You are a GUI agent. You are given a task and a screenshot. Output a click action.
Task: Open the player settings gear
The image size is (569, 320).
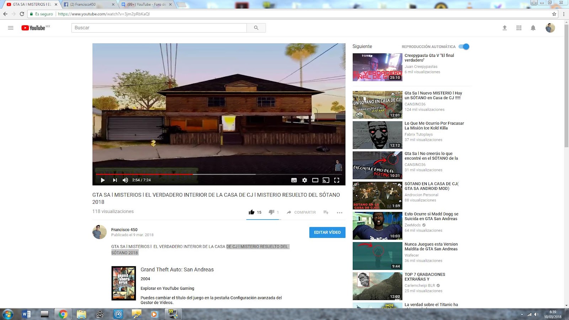pos(305,180)
